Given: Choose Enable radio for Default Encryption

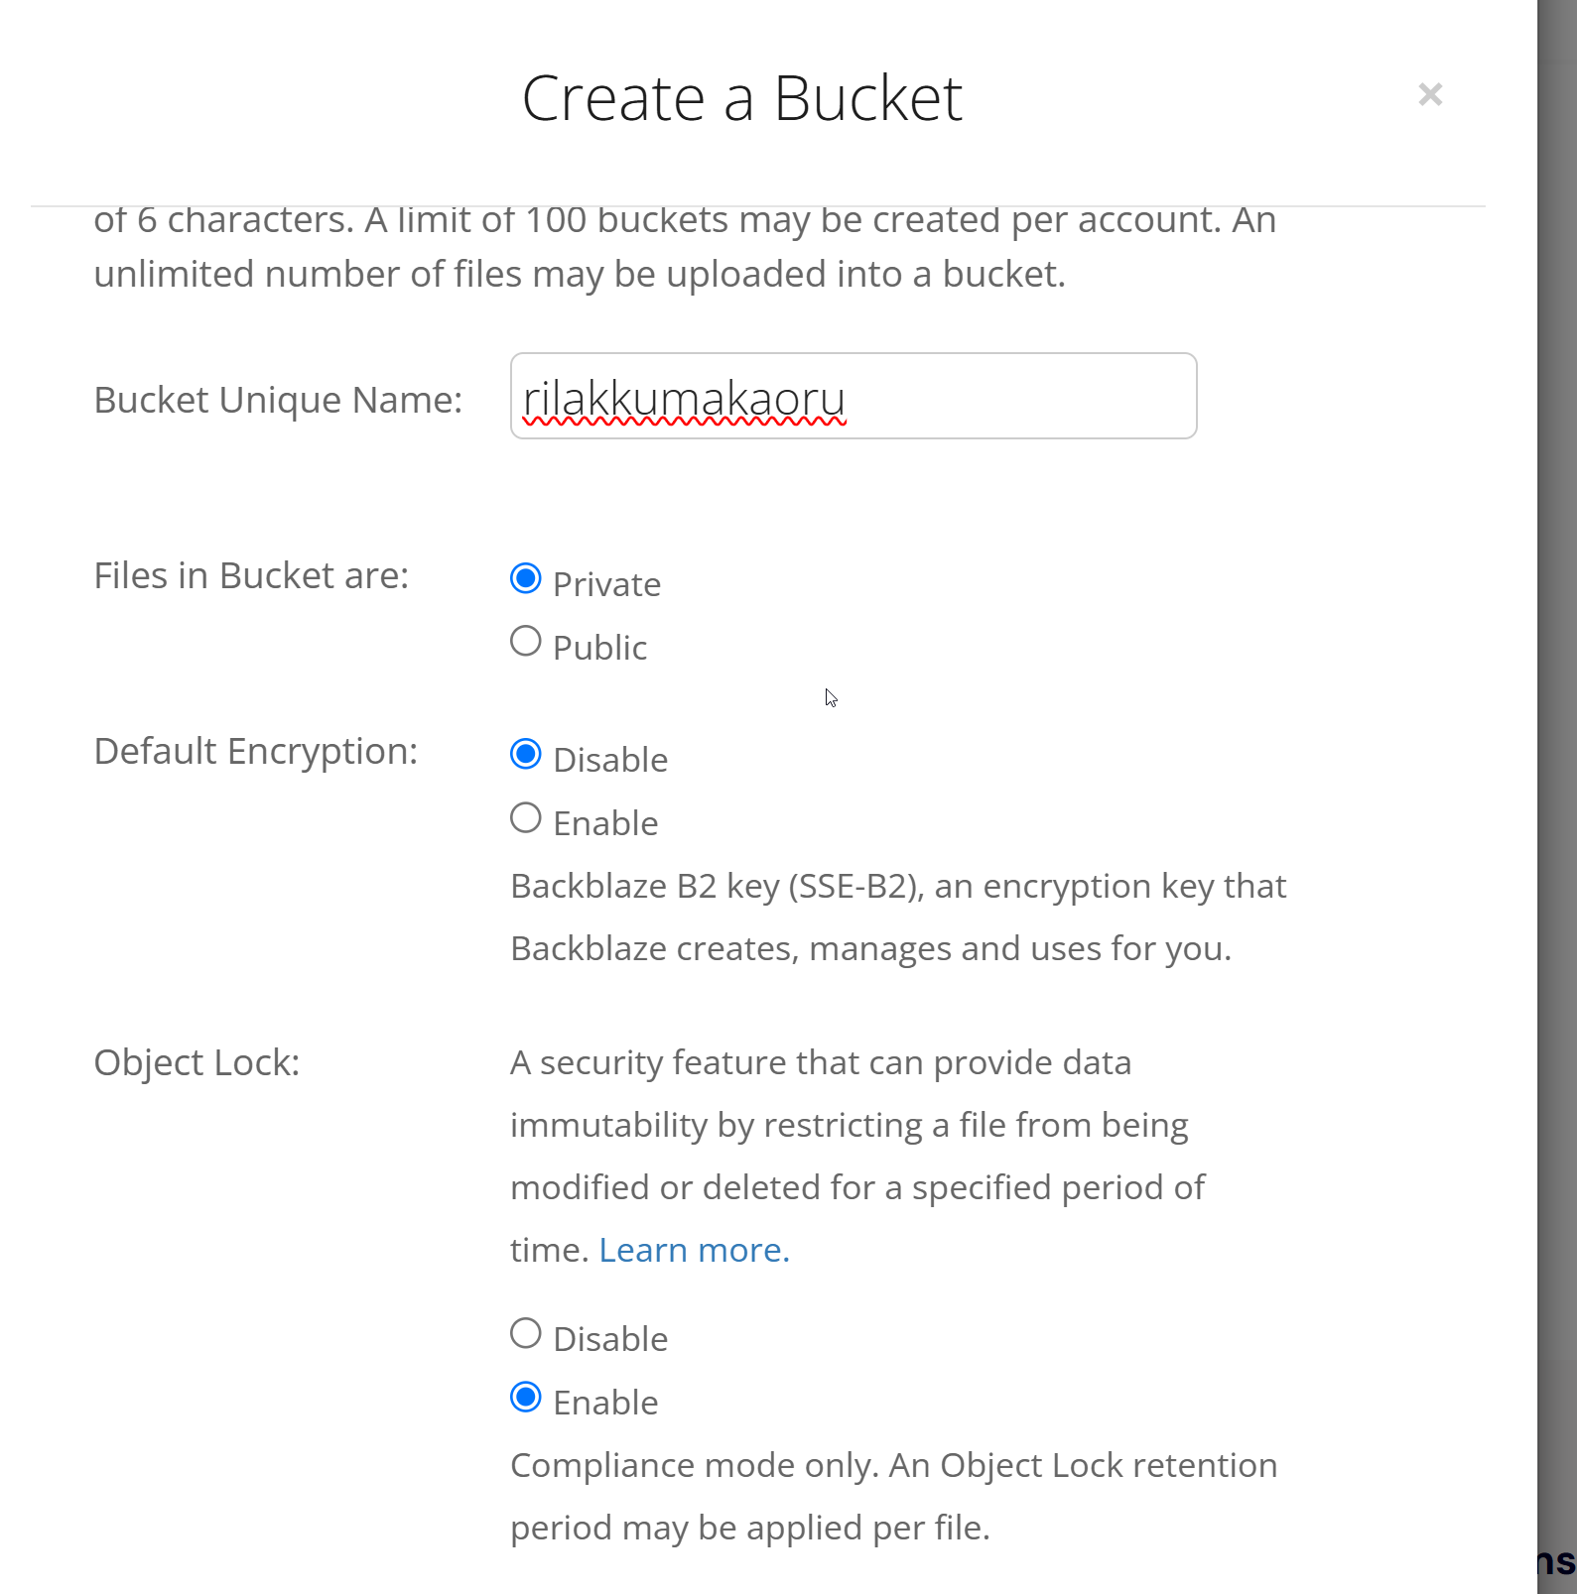Looking at the screenshot, I should 526,818.
